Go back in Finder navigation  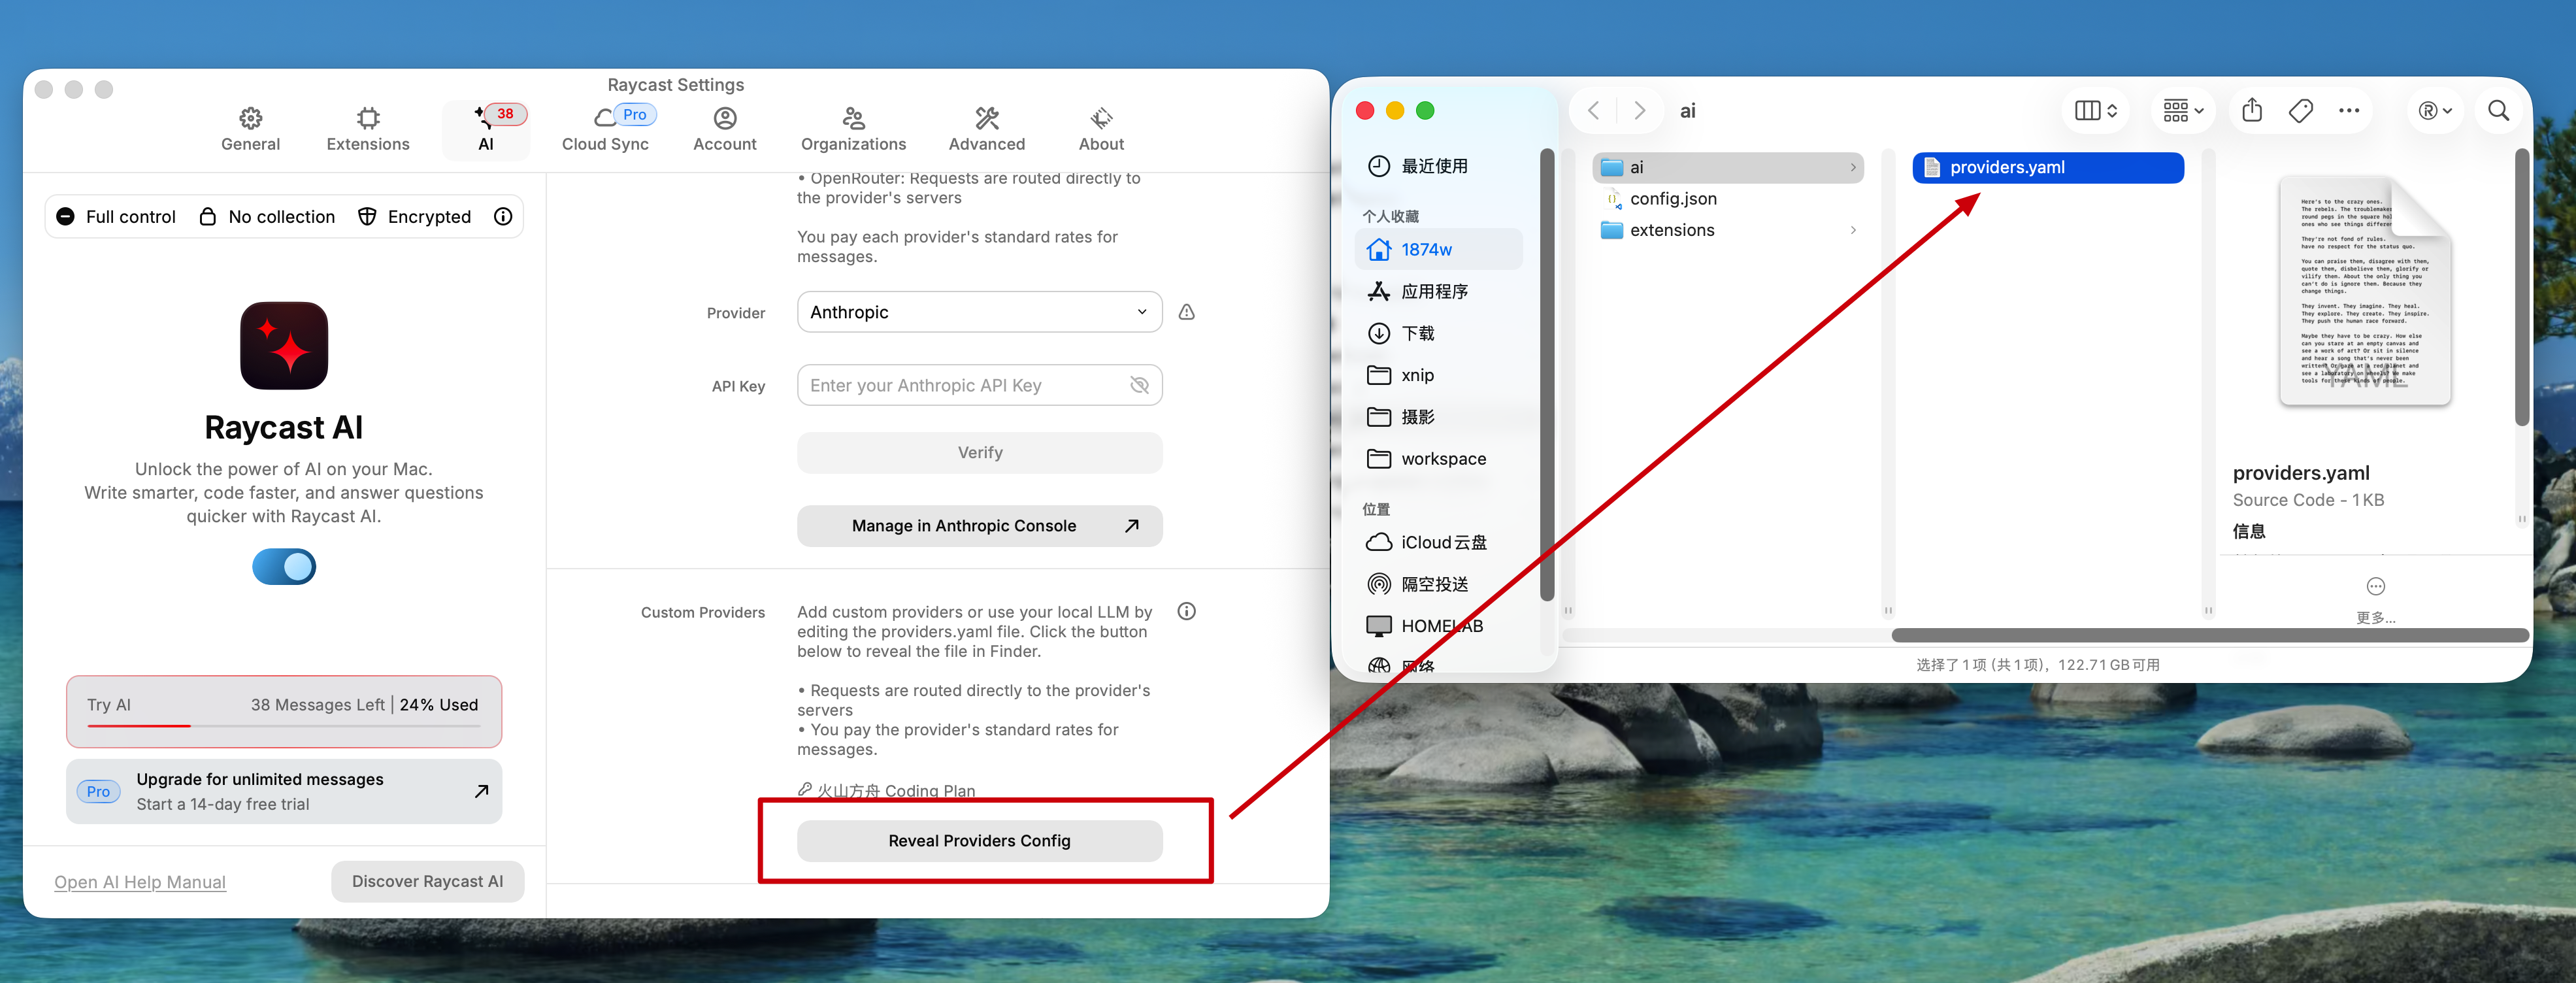tap(1594, 110)
